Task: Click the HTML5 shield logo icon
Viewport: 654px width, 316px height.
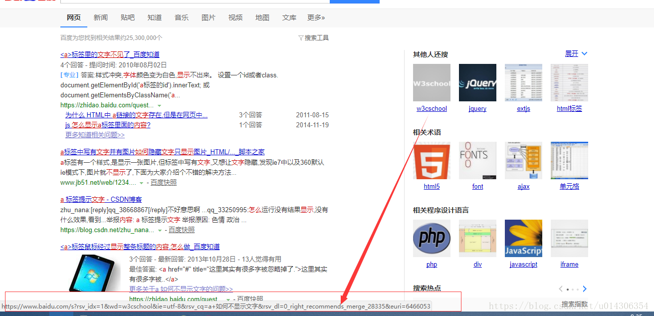Action: click(432, 160)
